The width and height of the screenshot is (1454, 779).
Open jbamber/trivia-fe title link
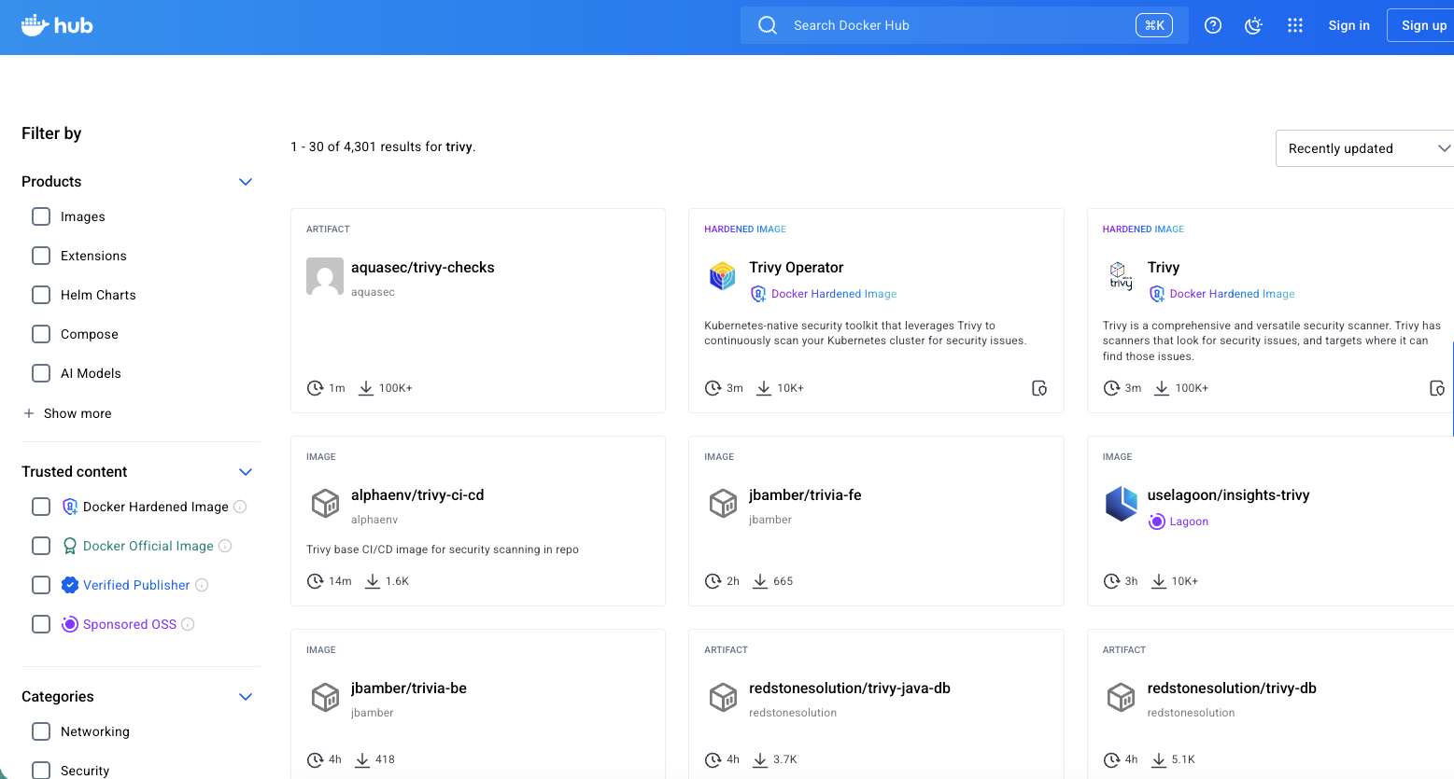[805, 495]
